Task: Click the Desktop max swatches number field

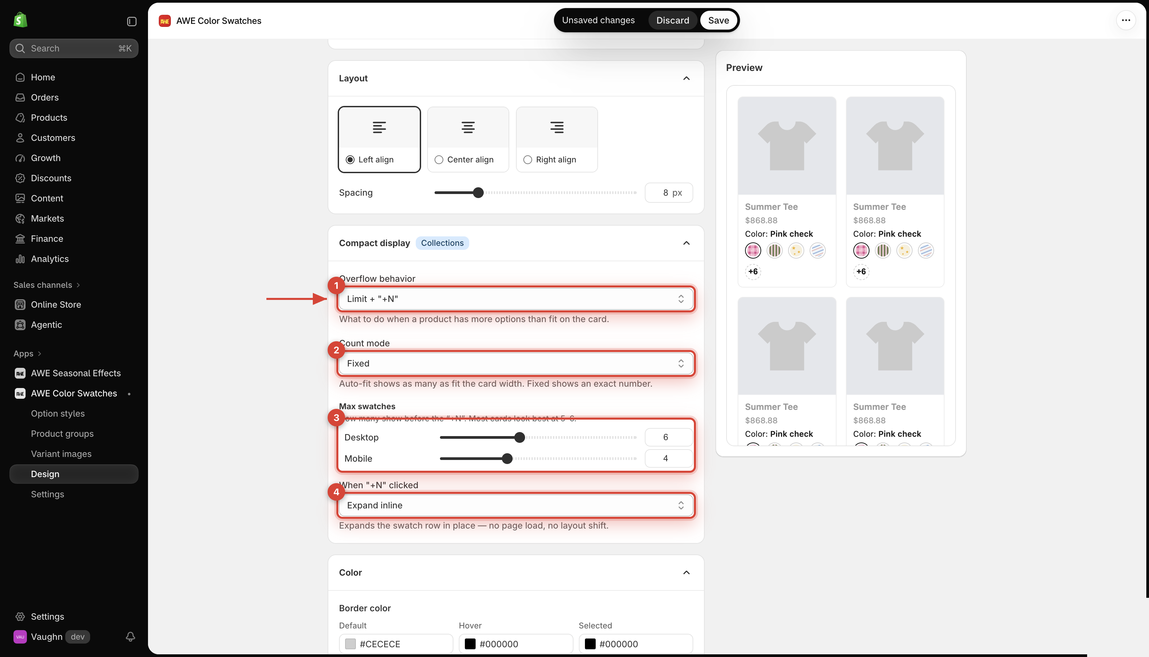Action: tap(669, 437)
